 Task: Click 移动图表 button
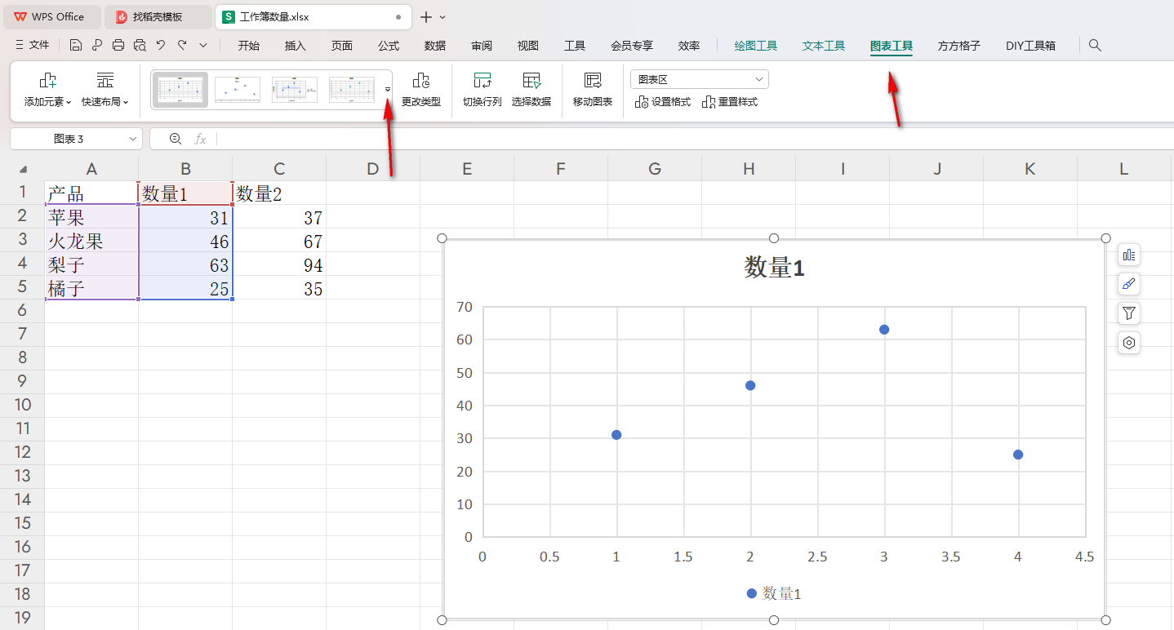[593, 90]
